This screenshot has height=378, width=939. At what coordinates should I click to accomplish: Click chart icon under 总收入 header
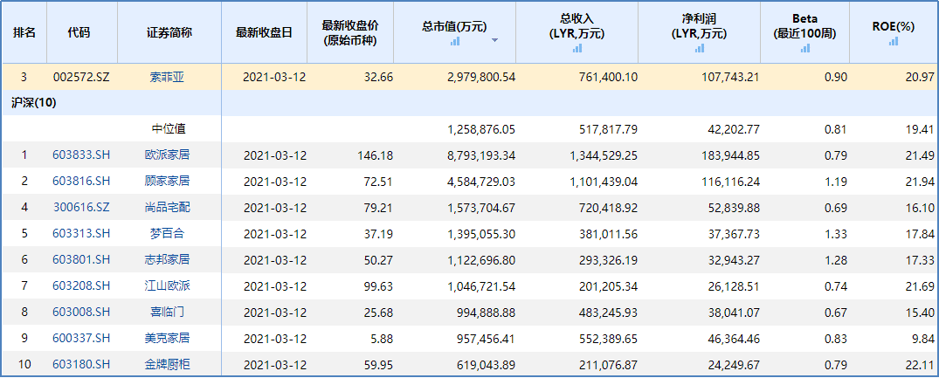pos(577,48)
